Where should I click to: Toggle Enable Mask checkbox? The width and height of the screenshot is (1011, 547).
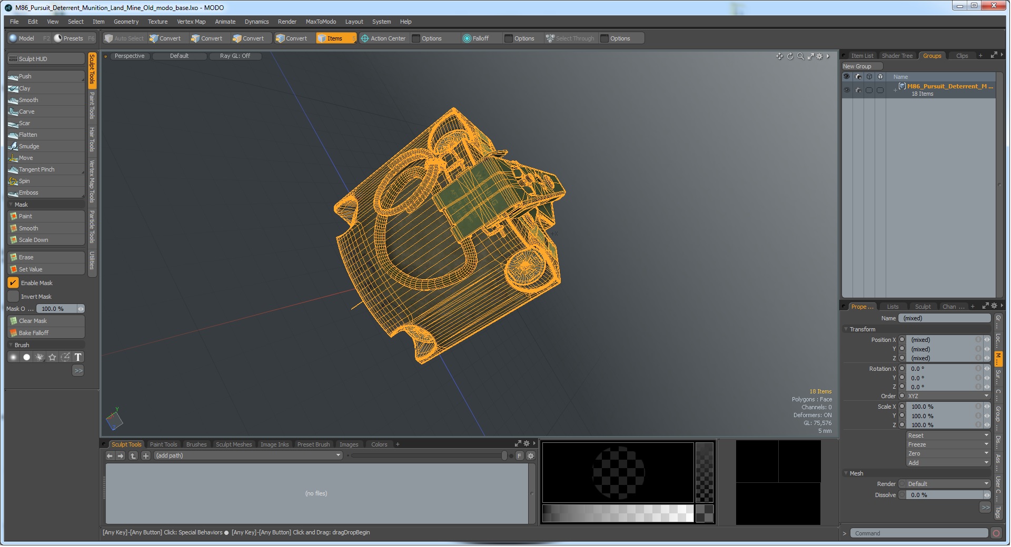coord(13,283)
